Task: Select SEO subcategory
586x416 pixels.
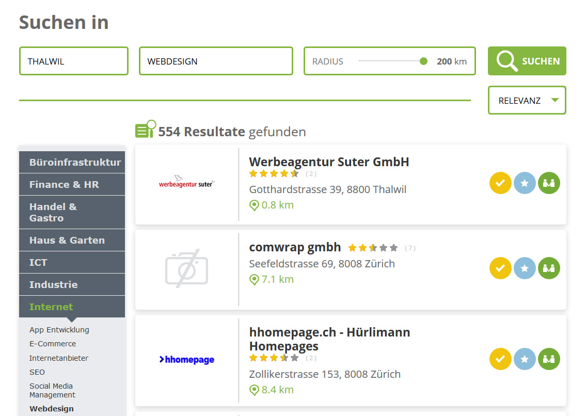Action: coord(37,372)
